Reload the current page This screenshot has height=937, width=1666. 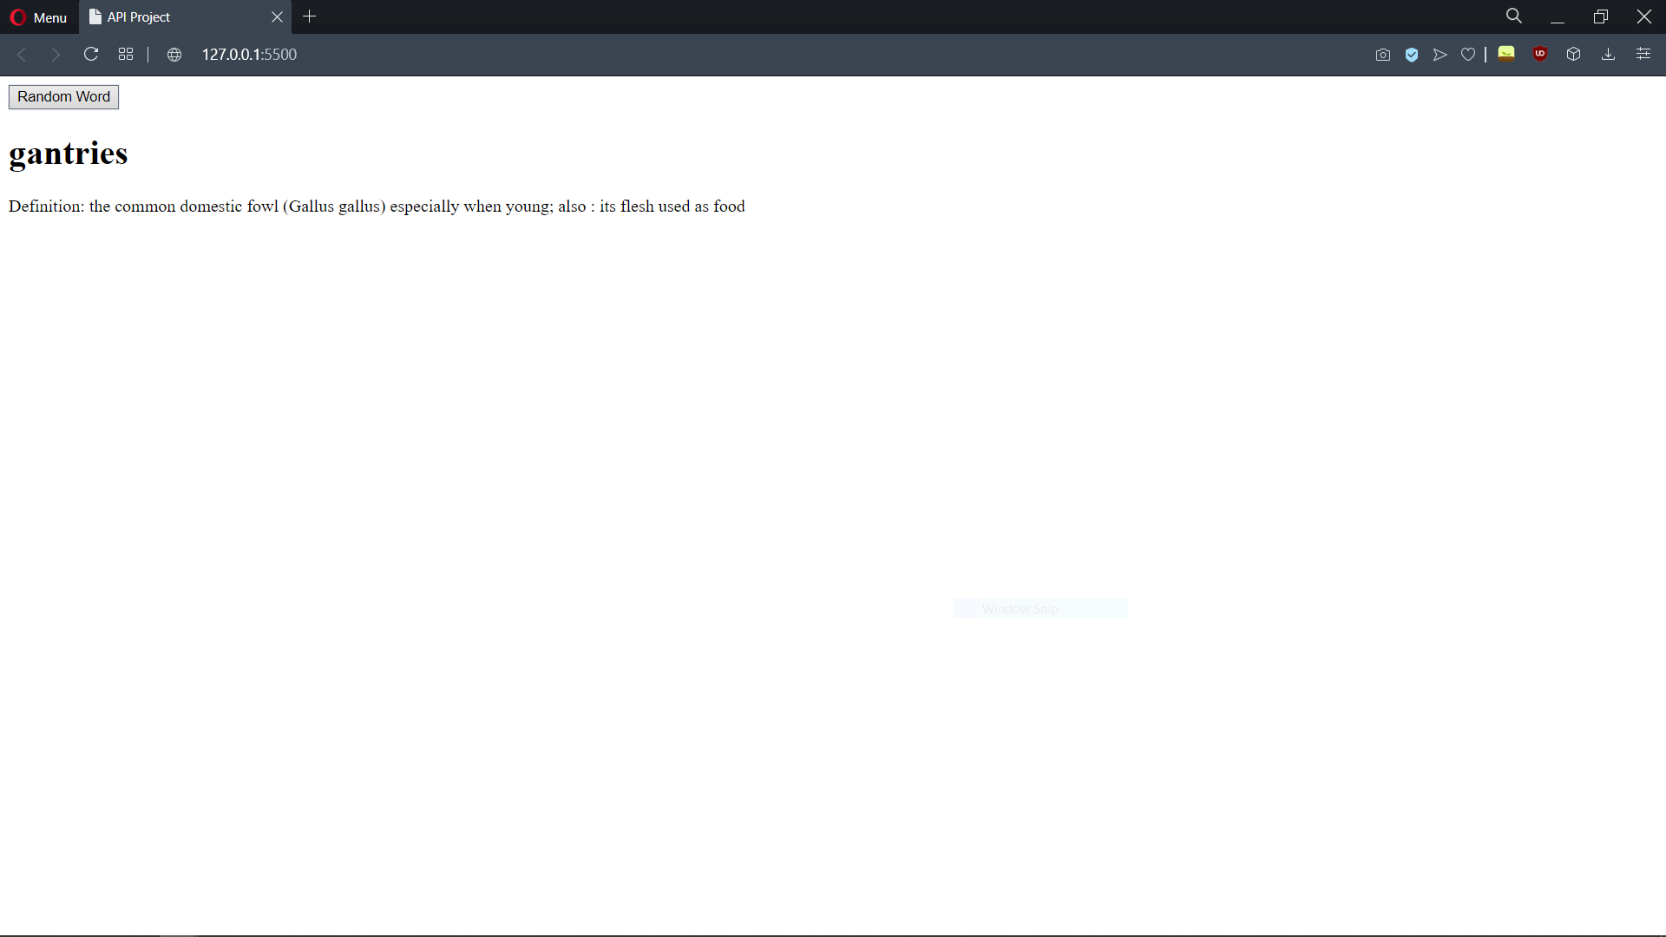click(x=91, y=55)
